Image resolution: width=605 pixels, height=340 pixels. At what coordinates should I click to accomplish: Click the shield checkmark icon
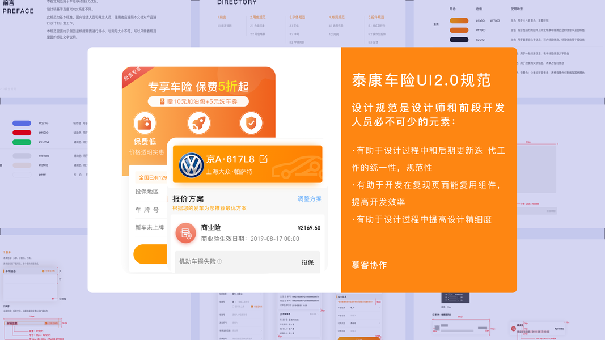(x=251, y=123)
